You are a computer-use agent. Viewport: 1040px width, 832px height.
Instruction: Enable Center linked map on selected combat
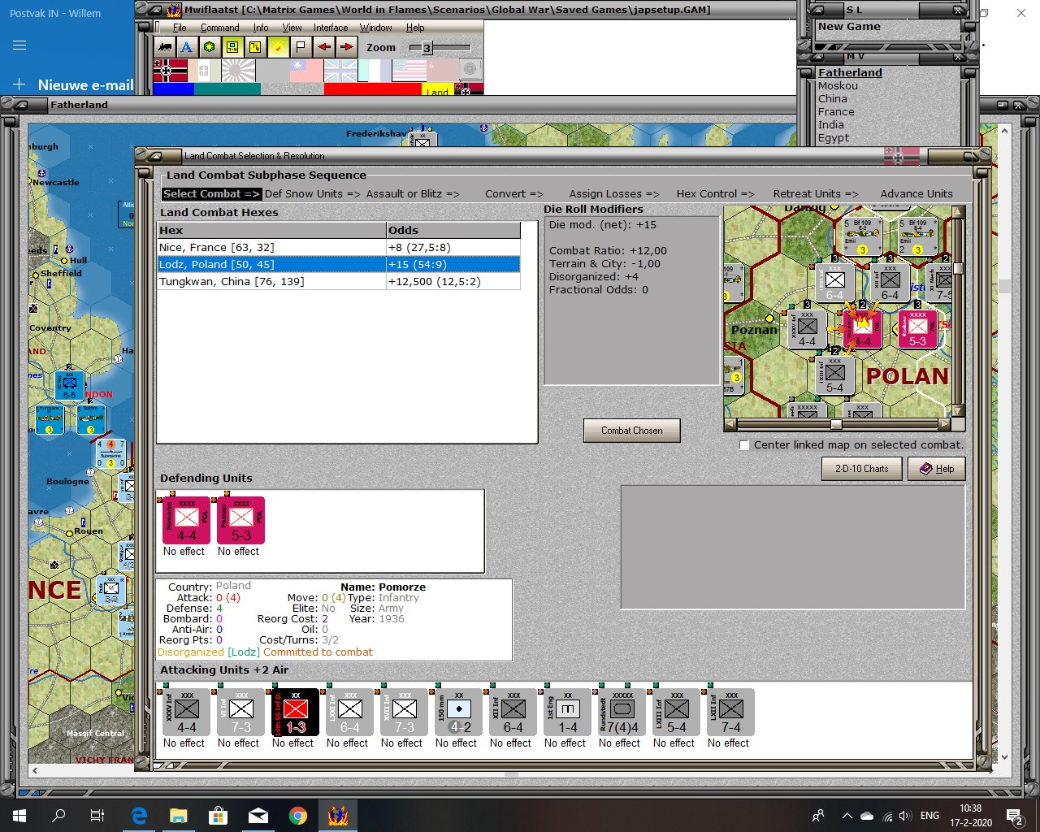coord(744,445)
